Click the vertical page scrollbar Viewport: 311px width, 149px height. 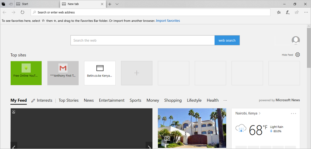[x=309, y=50]
